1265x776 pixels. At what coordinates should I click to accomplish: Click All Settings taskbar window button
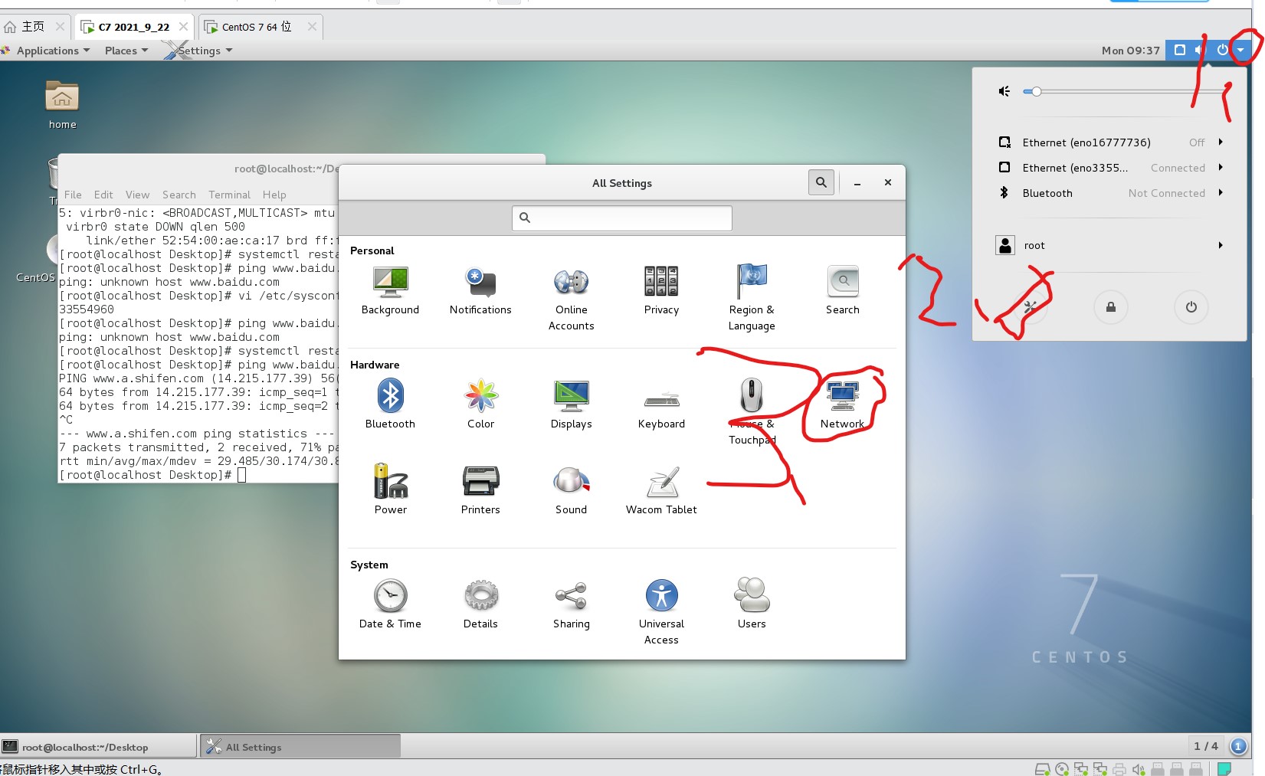click(x=300, y=747)
